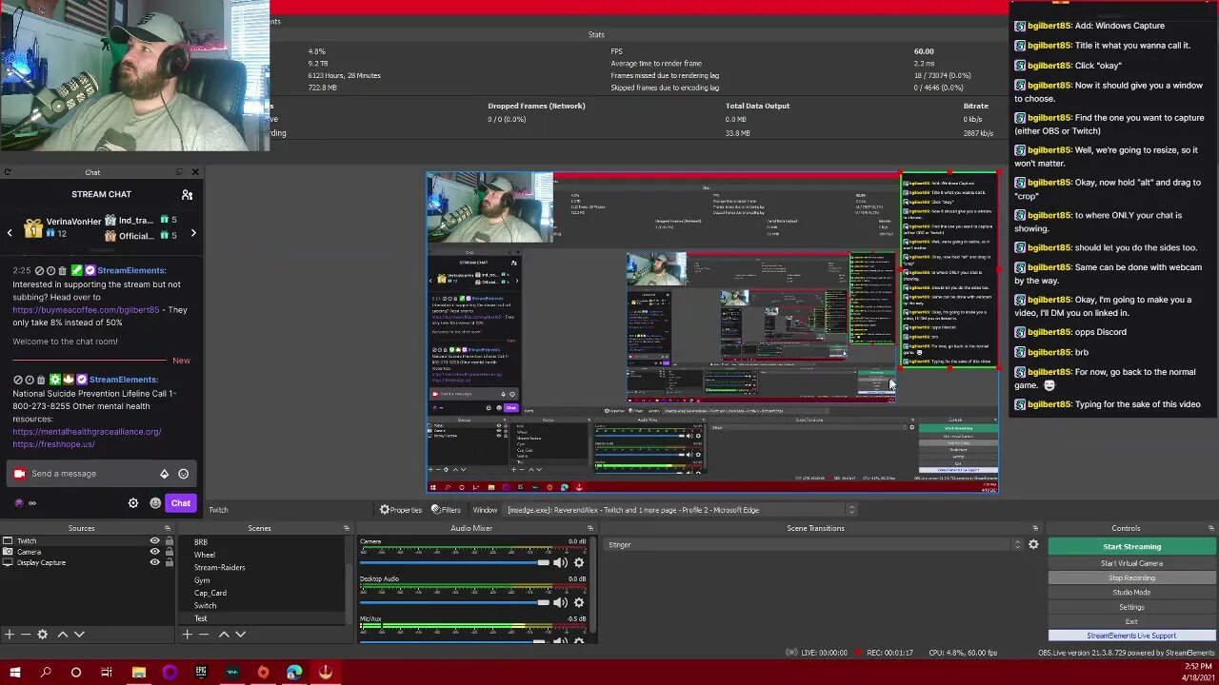1219x685 pixels.
Task: Toggle the lock on the Twitch source
Action: tap(170, 541)
